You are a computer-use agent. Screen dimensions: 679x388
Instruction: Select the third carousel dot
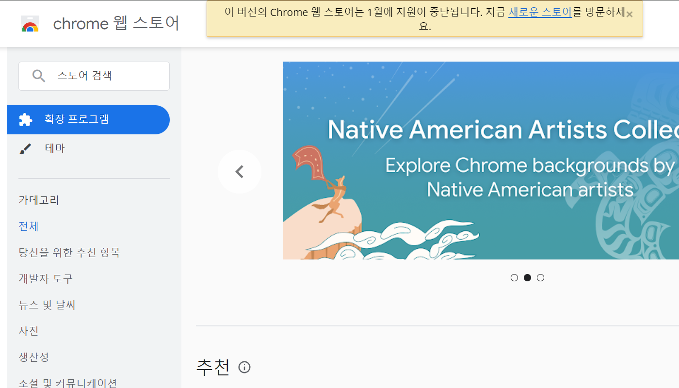pyautogui.click(x=540, y=278)
